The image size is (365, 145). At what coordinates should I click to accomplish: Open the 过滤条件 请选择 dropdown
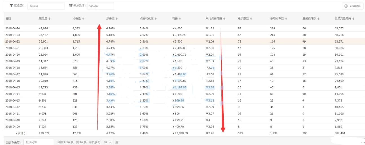pos(46,6)
